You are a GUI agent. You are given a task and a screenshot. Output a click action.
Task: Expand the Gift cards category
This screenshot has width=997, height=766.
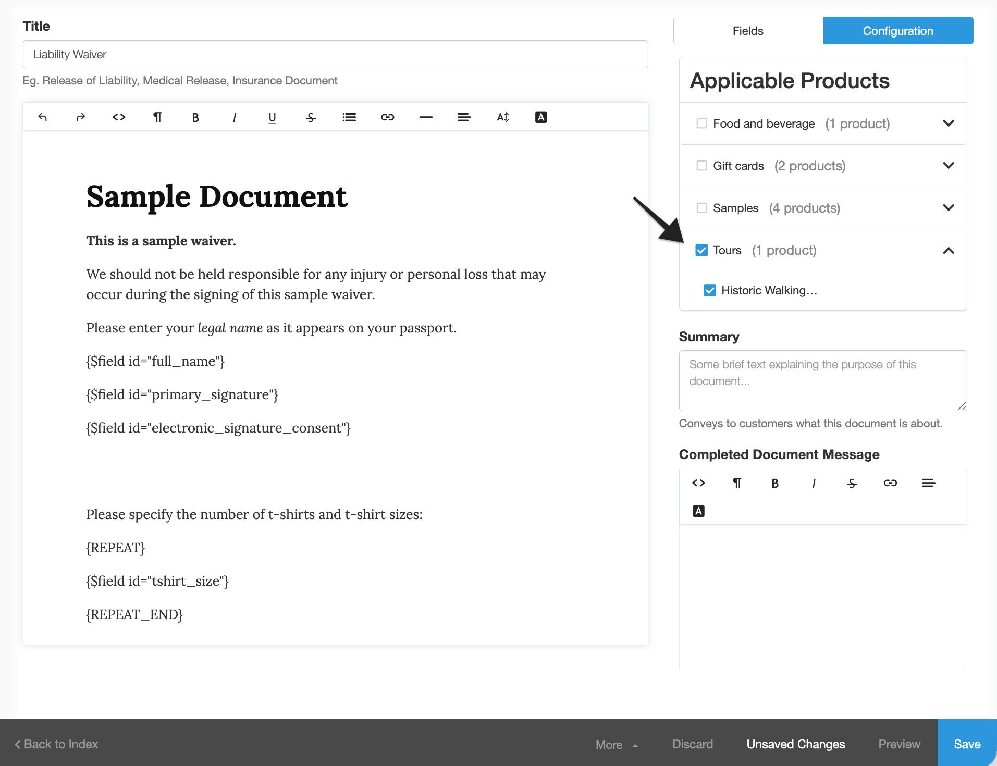point(949,166)
